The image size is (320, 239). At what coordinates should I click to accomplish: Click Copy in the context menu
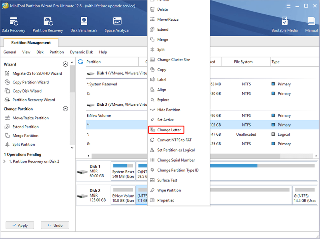click(178, 69)
